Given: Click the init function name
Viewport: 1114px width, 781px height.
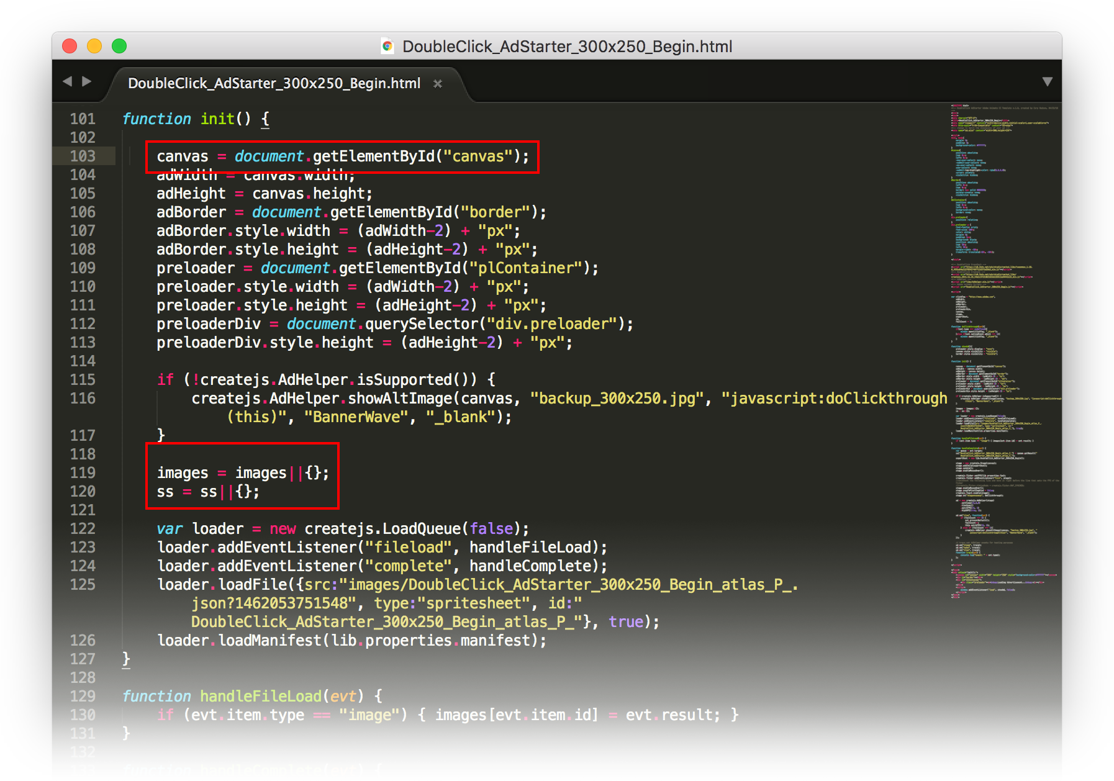Looking at the screenshot, I should [217, 119].
